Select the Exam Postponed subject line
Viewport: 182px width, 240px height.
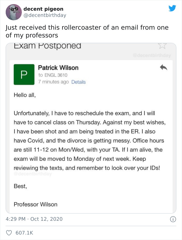click(x=47, y=46)
